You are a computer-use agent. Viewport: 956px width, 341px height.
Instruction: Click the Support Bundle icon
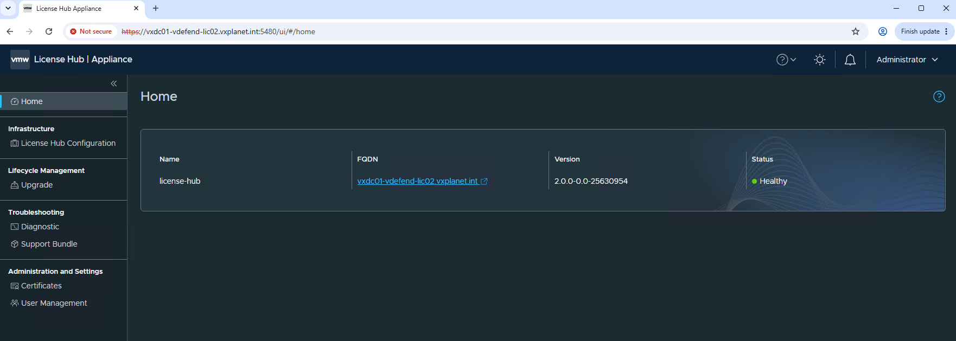click(x=15, y=244)
